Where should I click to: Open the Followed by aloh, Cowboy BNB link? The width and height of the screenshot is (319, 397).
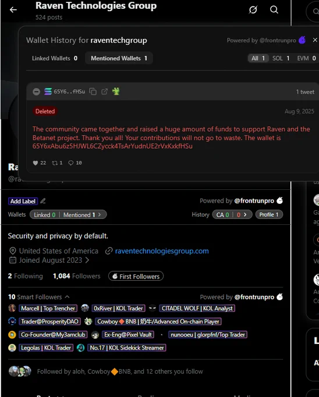click(120, 371)
